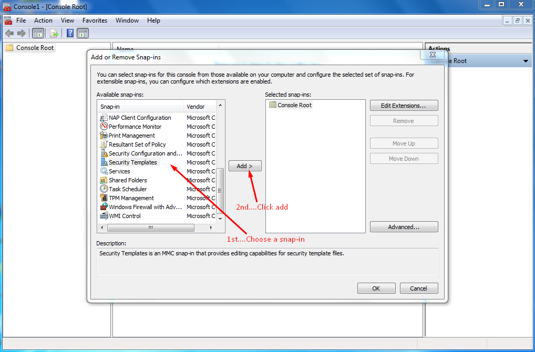Open the Favorites menu
The height and width of the screenshot is (352, 535).
(x=95, y=20)
